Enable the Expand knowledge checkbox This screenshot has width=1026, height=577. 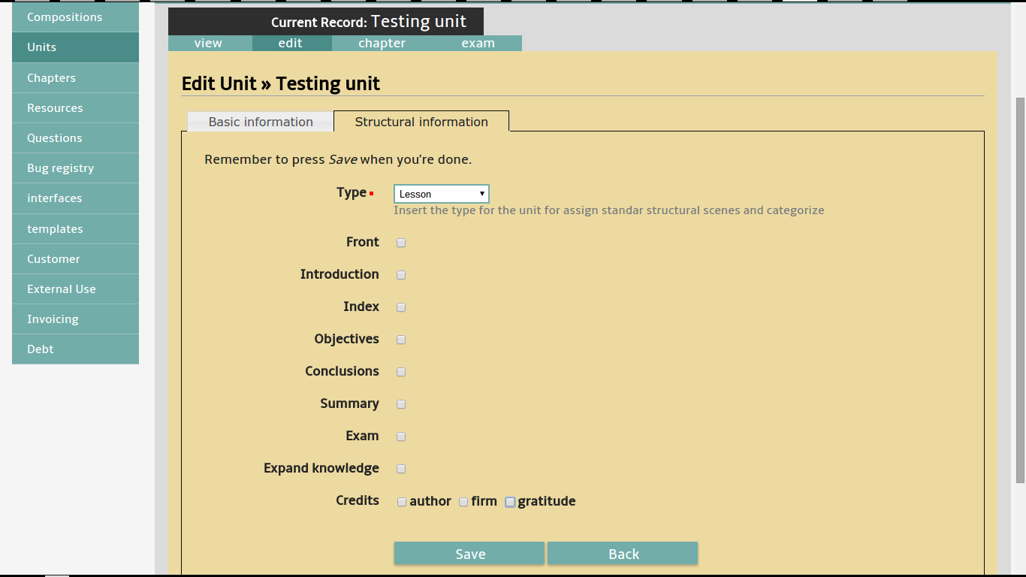401,469
